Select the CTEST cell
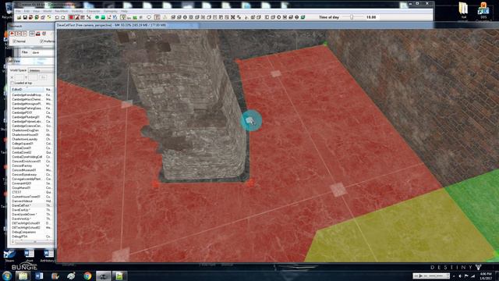Screen dimensions: 499x281 tap(16, 193)
